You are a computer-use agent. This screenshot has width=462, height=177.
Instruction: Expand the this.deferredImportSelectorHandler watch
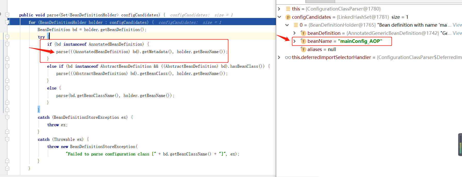(x=279, y=57)
